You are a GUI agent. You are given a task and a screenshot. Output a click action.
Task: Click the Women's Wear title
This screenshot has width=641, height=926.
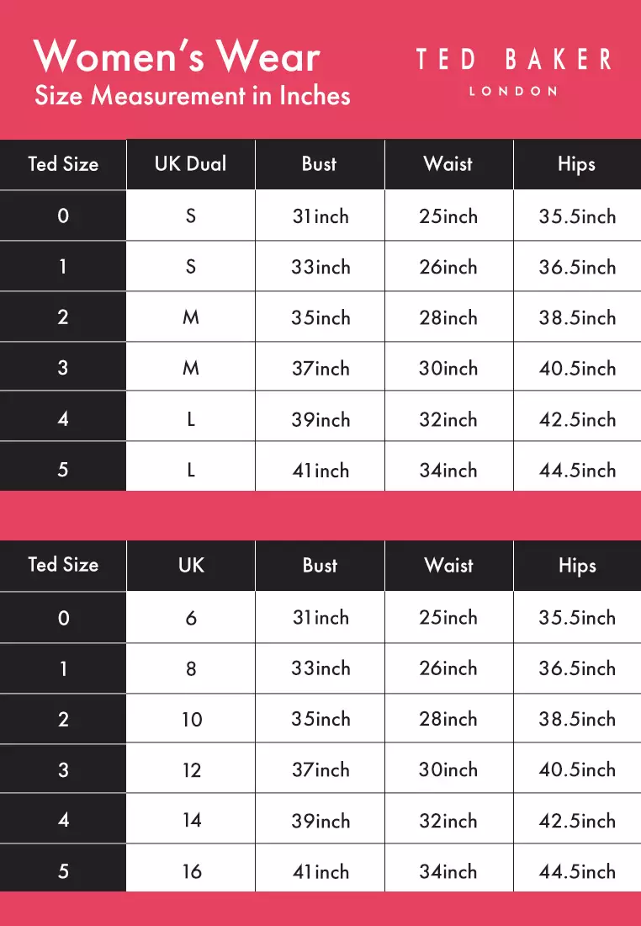pyautogui.click(x=177, y=56)
